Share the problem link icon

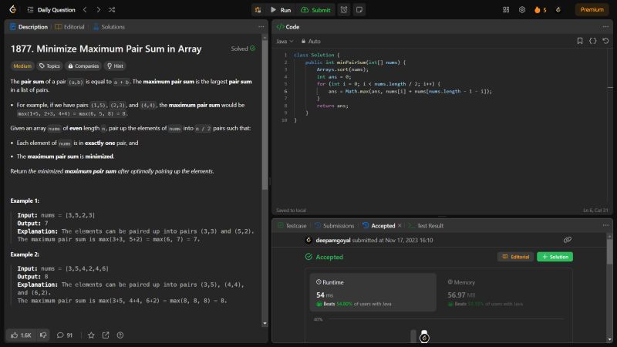[x=106, y=335]
